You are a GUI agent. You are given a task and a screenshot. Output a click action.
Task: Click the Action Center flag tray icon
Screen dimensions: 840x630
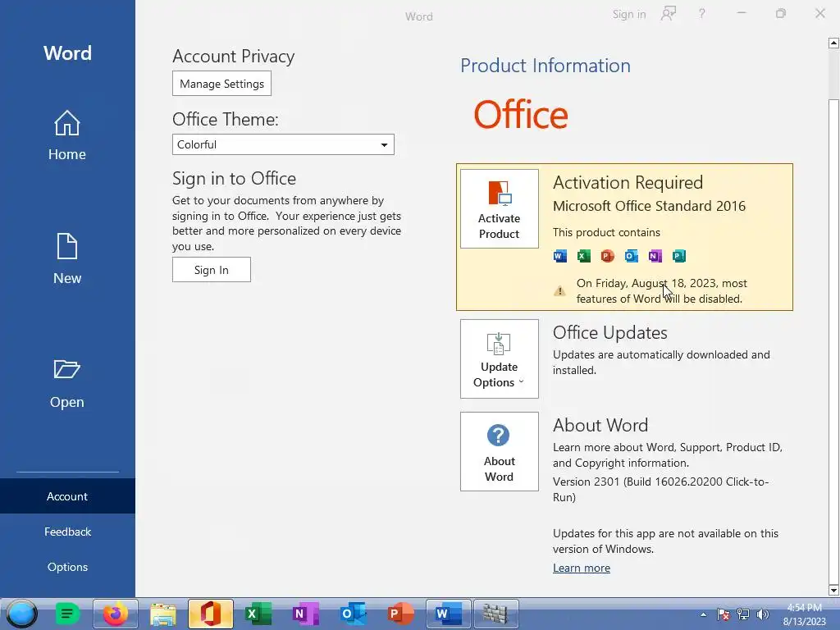click(x=723, y=614)
